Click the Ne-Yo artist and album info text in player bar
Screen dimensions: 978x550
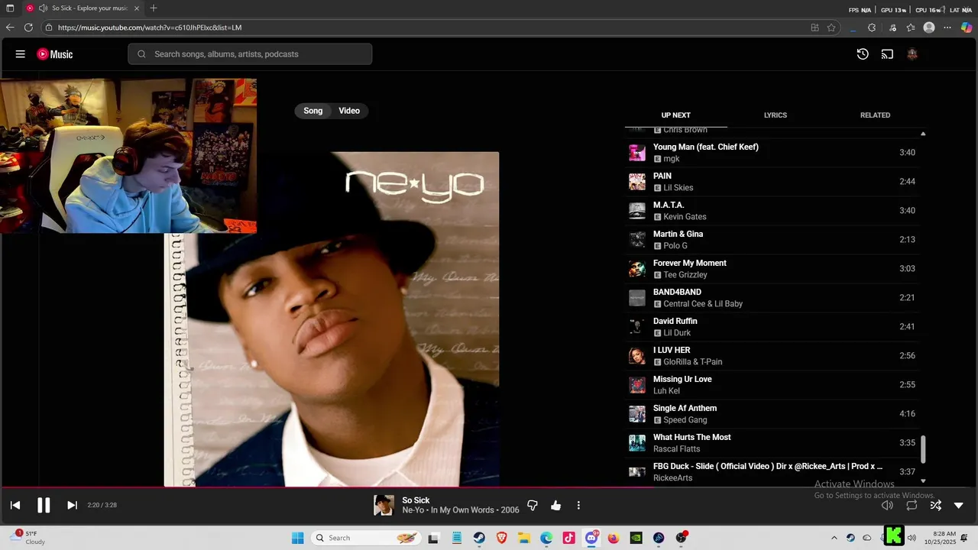click(x=461, y=510)
